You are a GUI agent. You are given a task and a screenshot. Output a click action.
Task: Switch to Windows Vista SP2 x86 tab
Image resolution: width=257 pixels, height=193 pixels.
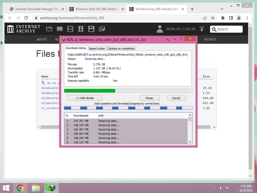coord(97,9)
